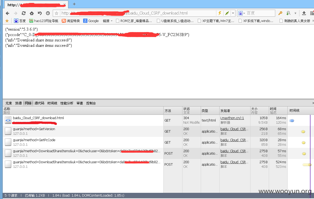
Task: Open the 淘宝特卖 bookmark
Action: (x=71, y=21)
